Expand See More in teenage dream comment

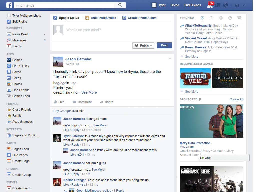tap(100, 125)
